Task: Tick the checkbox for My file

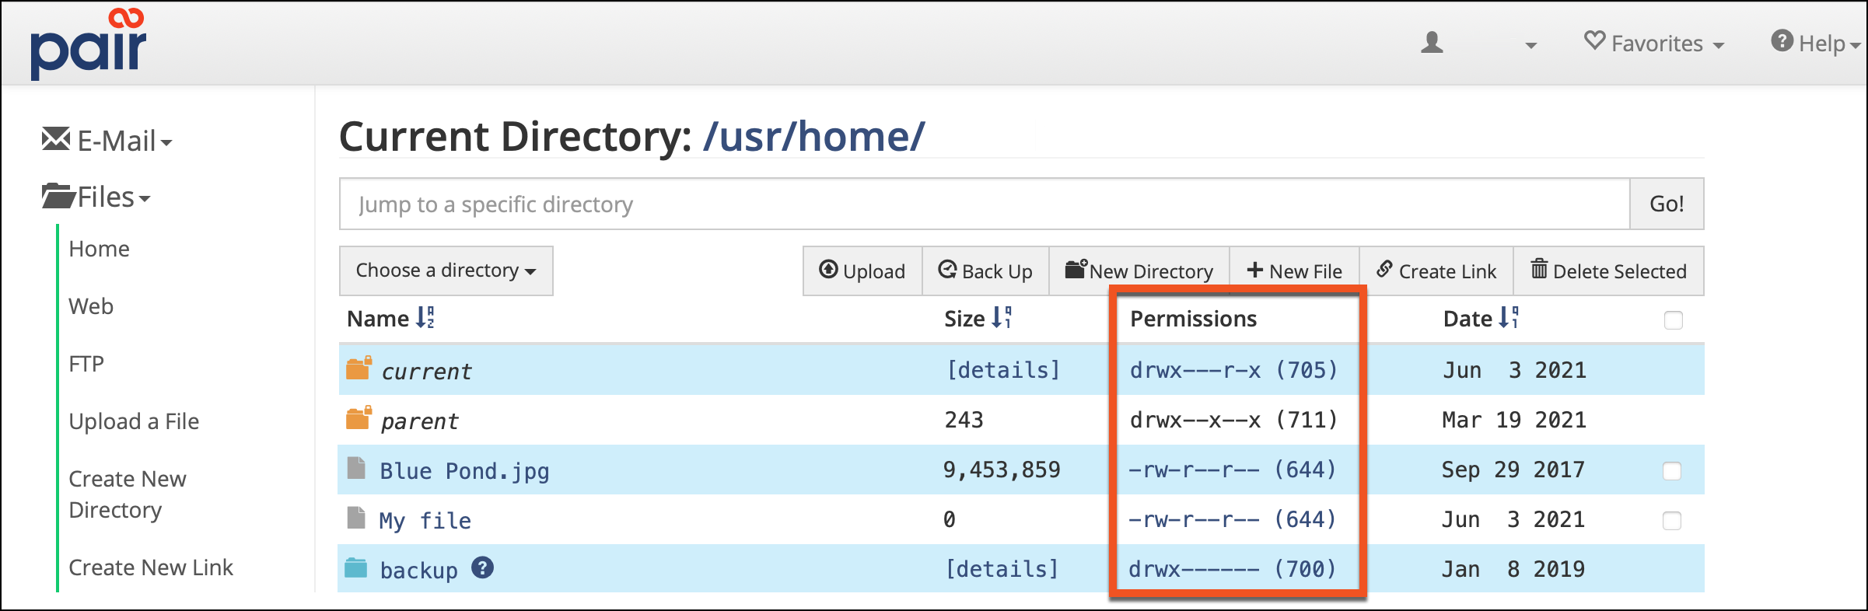Action: (1672, 521)
